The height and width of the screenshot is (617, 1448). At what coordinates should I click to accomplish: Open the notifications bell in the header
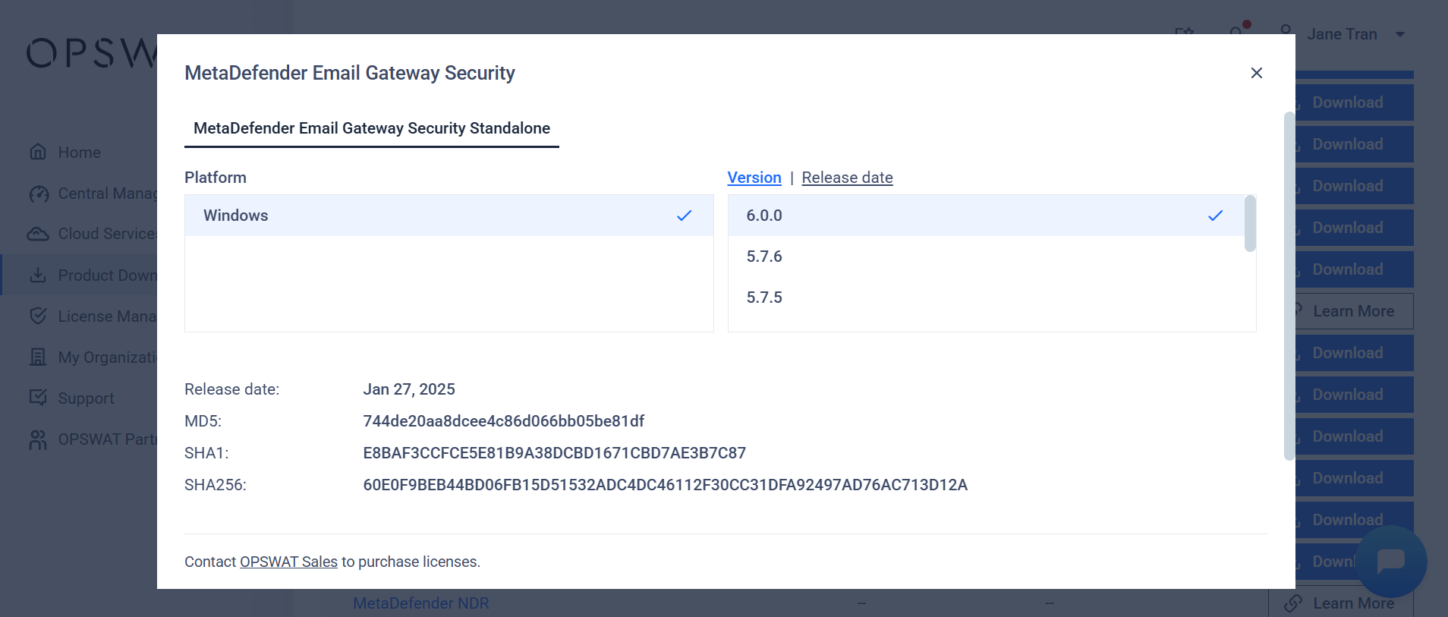[1237, 33]
